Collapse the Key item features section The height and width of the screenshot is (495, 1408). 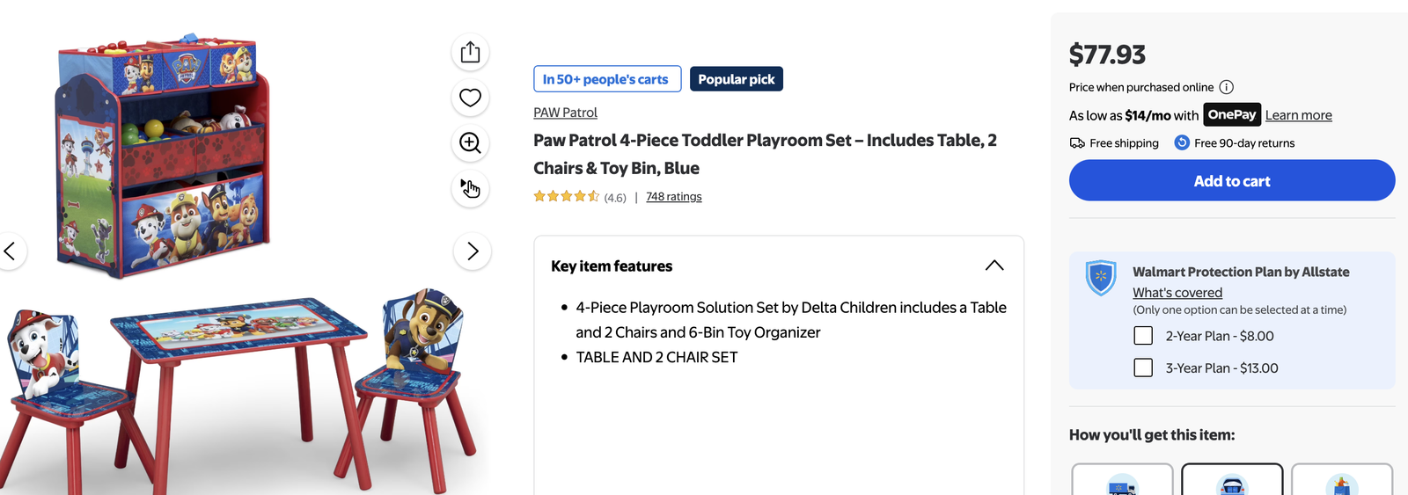tap(994, 266)
